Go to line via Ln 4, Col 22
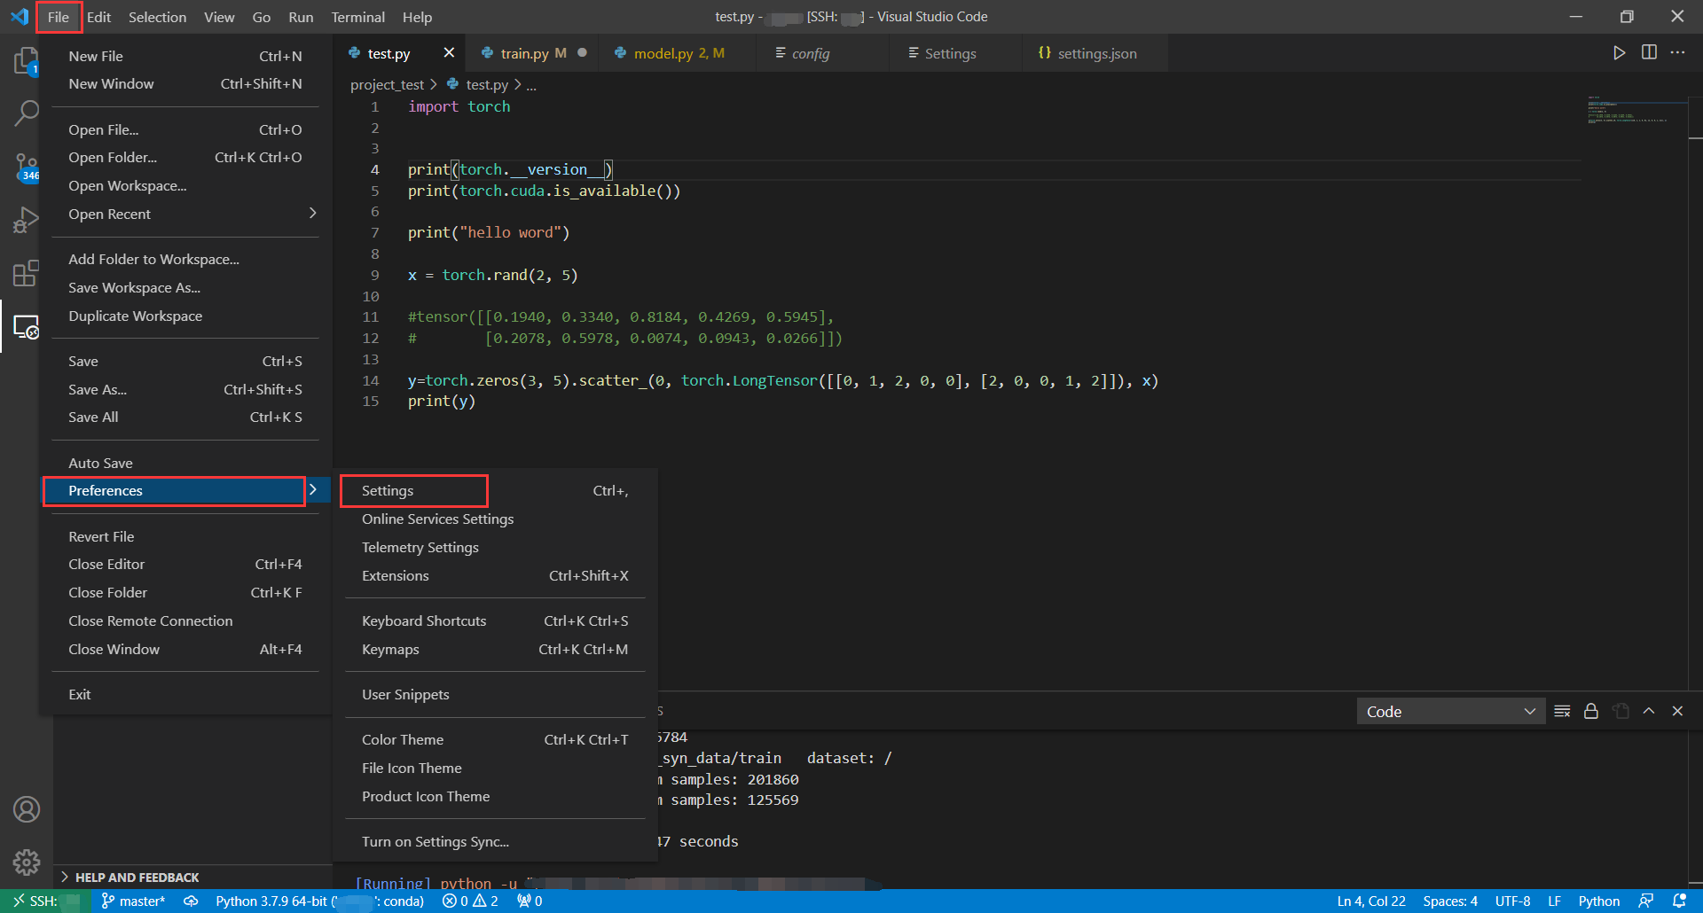The image size is (1703, 913). [1371, 901]
